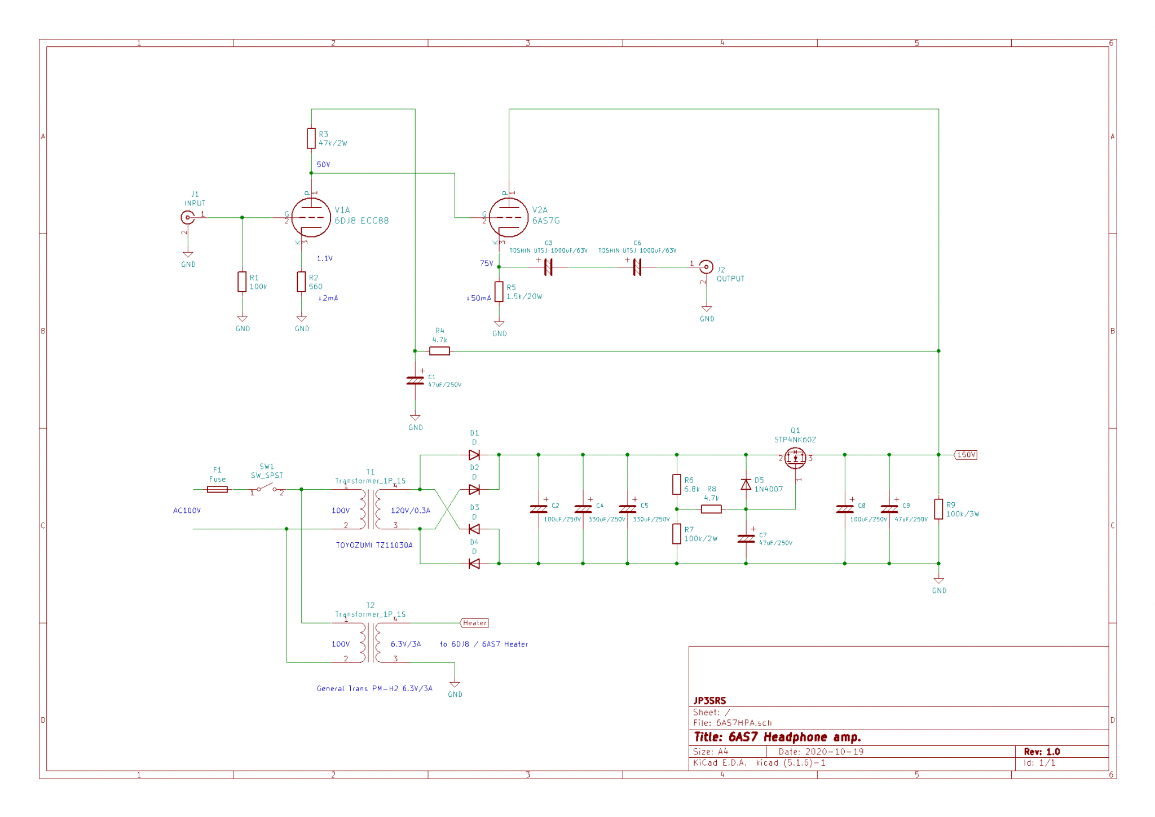This screenshot has height=817, width=1155.
Task: Select the T2 heater transformer symbol
Action: click(370, 643)
